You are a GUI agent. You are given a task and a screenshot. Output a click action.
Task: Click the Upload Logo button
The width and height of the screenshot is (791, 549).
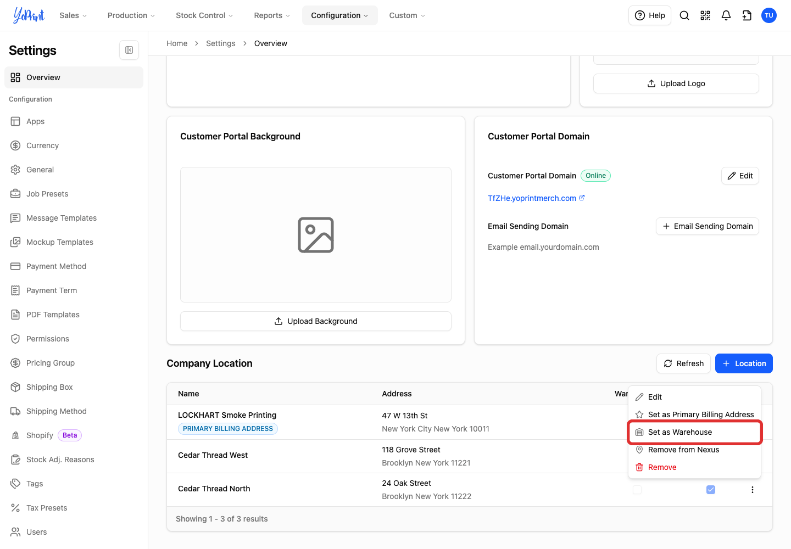[x=676, y=83]
